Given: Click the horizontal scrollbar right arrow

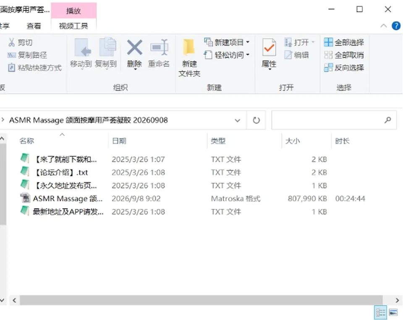Looking at the screenshot, I should (398, 300).
